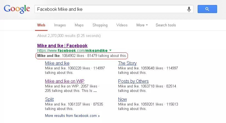Image resolution: width=226 pixels, height=123 pixels.
Task: Click the green facebook.com/mikeandike URL
Action: (x=72, y=51)
